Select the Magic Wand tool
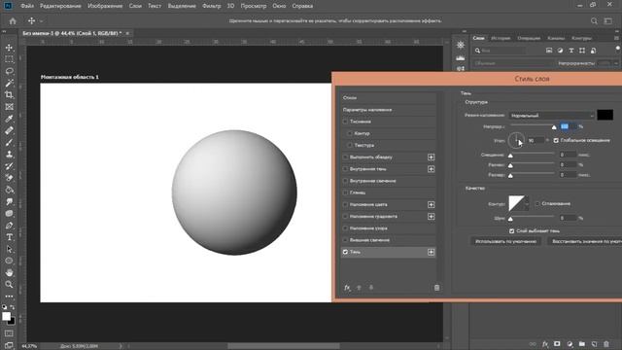The width and height of the screenshot is (622, 350). [x=9, y=83]
